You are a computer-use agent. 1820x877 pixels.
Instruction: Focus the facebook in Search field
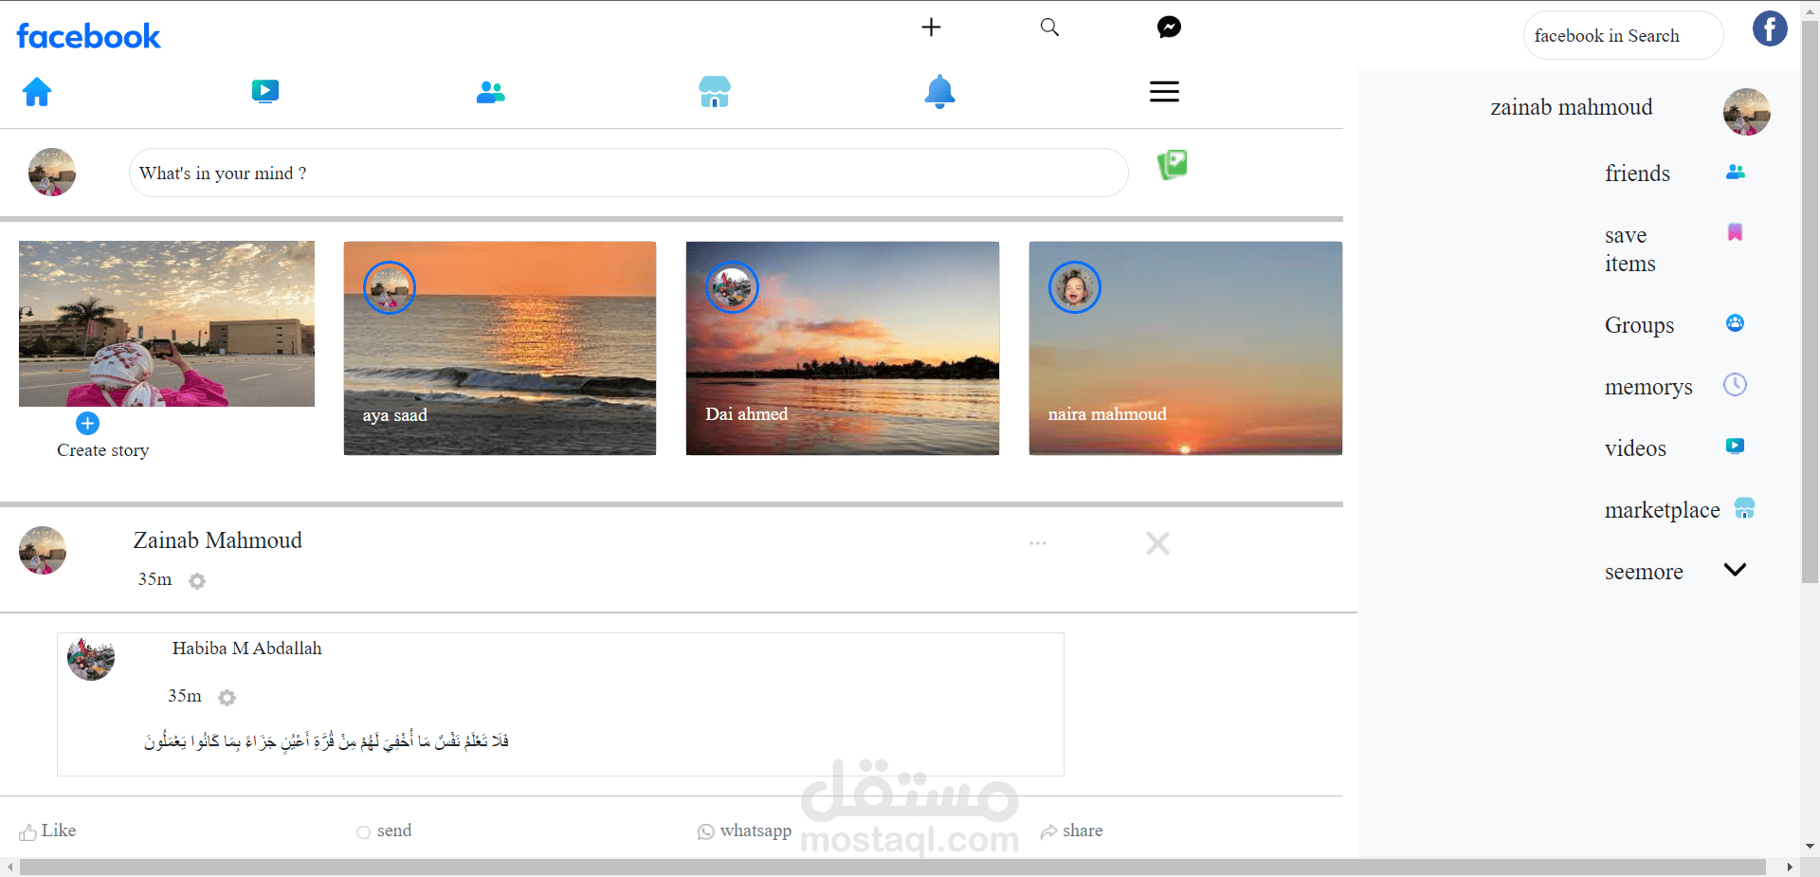tap(1623, 35)
